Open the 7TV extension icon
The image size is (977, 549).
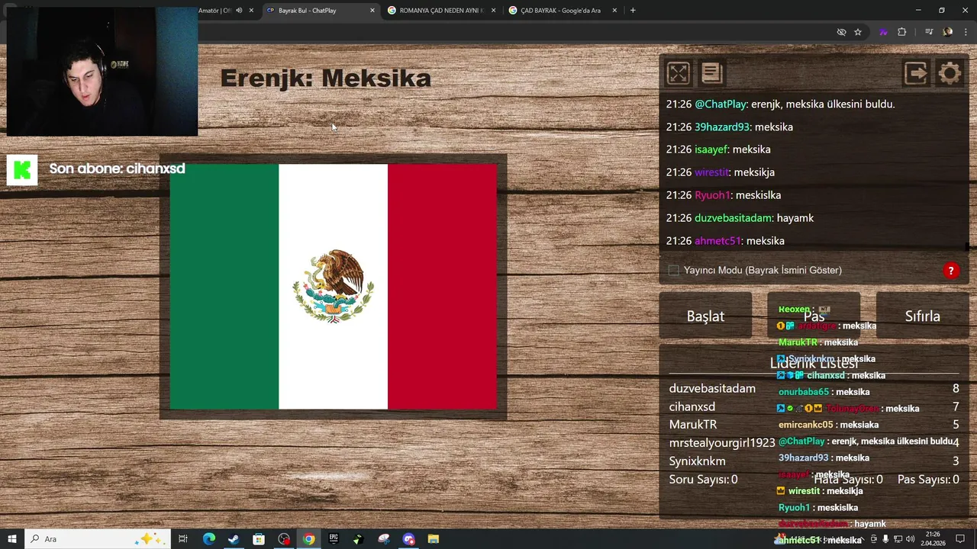pos(883,32)
